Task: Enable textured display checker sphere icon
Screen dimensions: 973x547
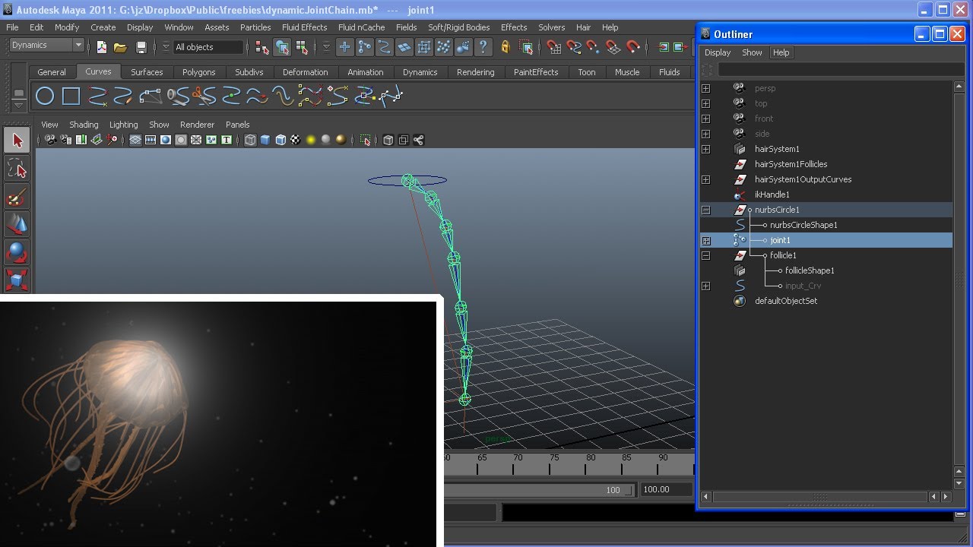Action: point(296,140)
